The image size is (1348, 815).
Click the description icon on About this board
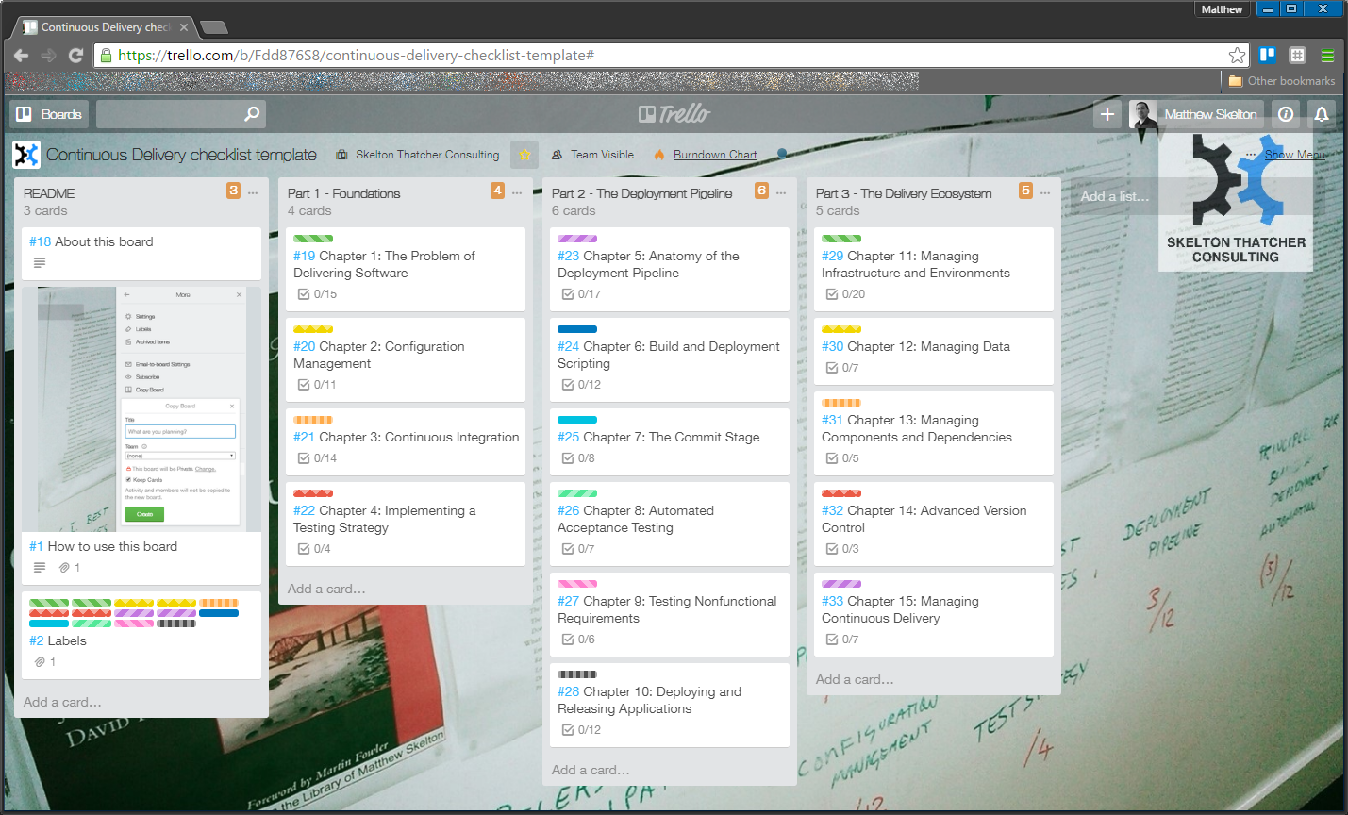[x=40, y=263]
